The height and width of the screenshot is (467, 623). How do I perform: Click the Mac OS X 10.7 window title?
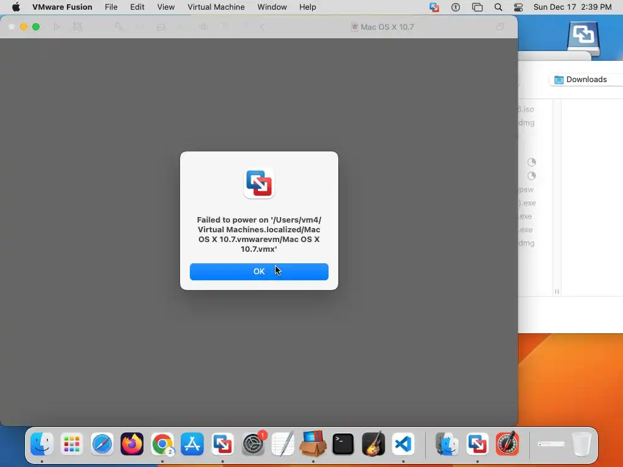[387, 27]
